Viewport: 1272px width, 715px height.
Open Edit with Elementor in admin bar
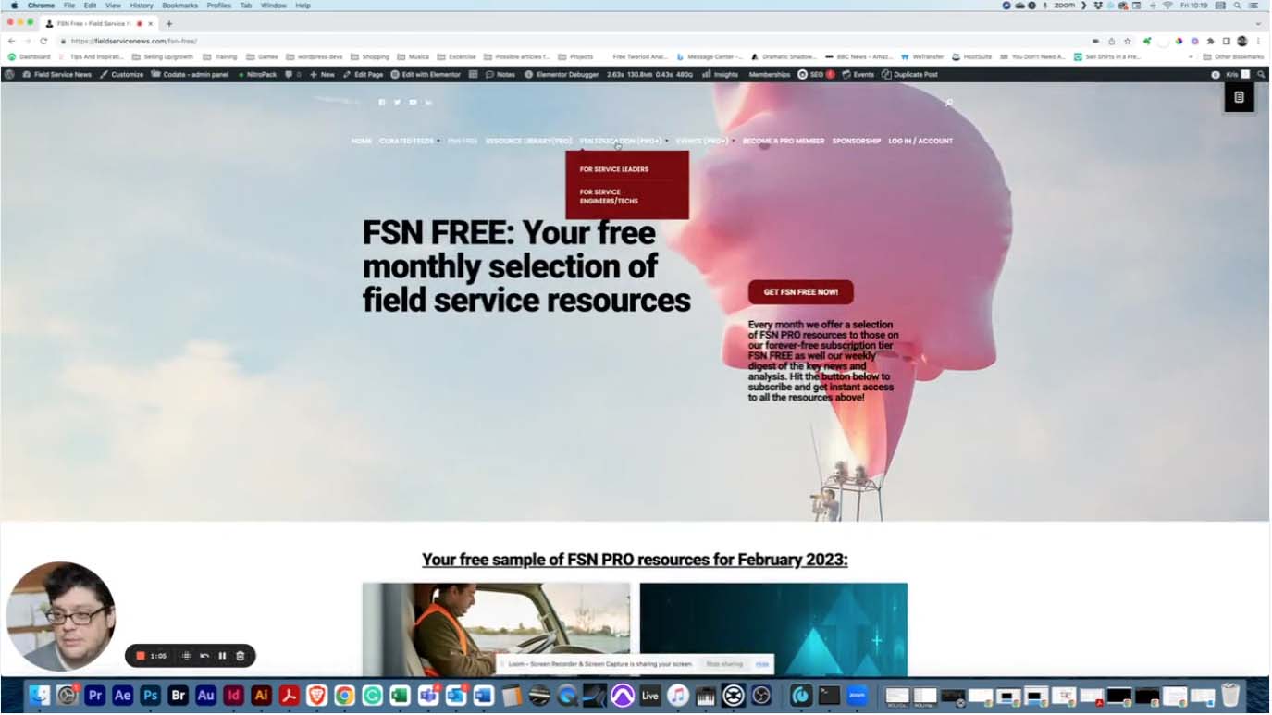(426, 74)
